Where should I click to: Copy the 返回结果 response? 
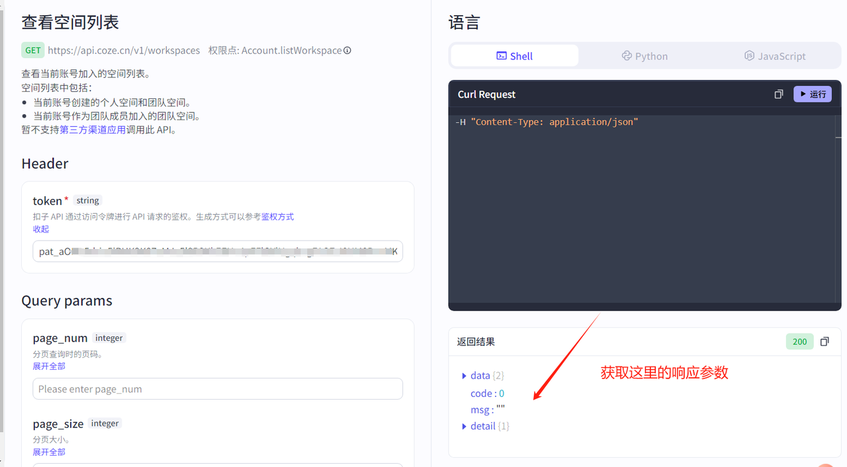(x=825, y=341)
